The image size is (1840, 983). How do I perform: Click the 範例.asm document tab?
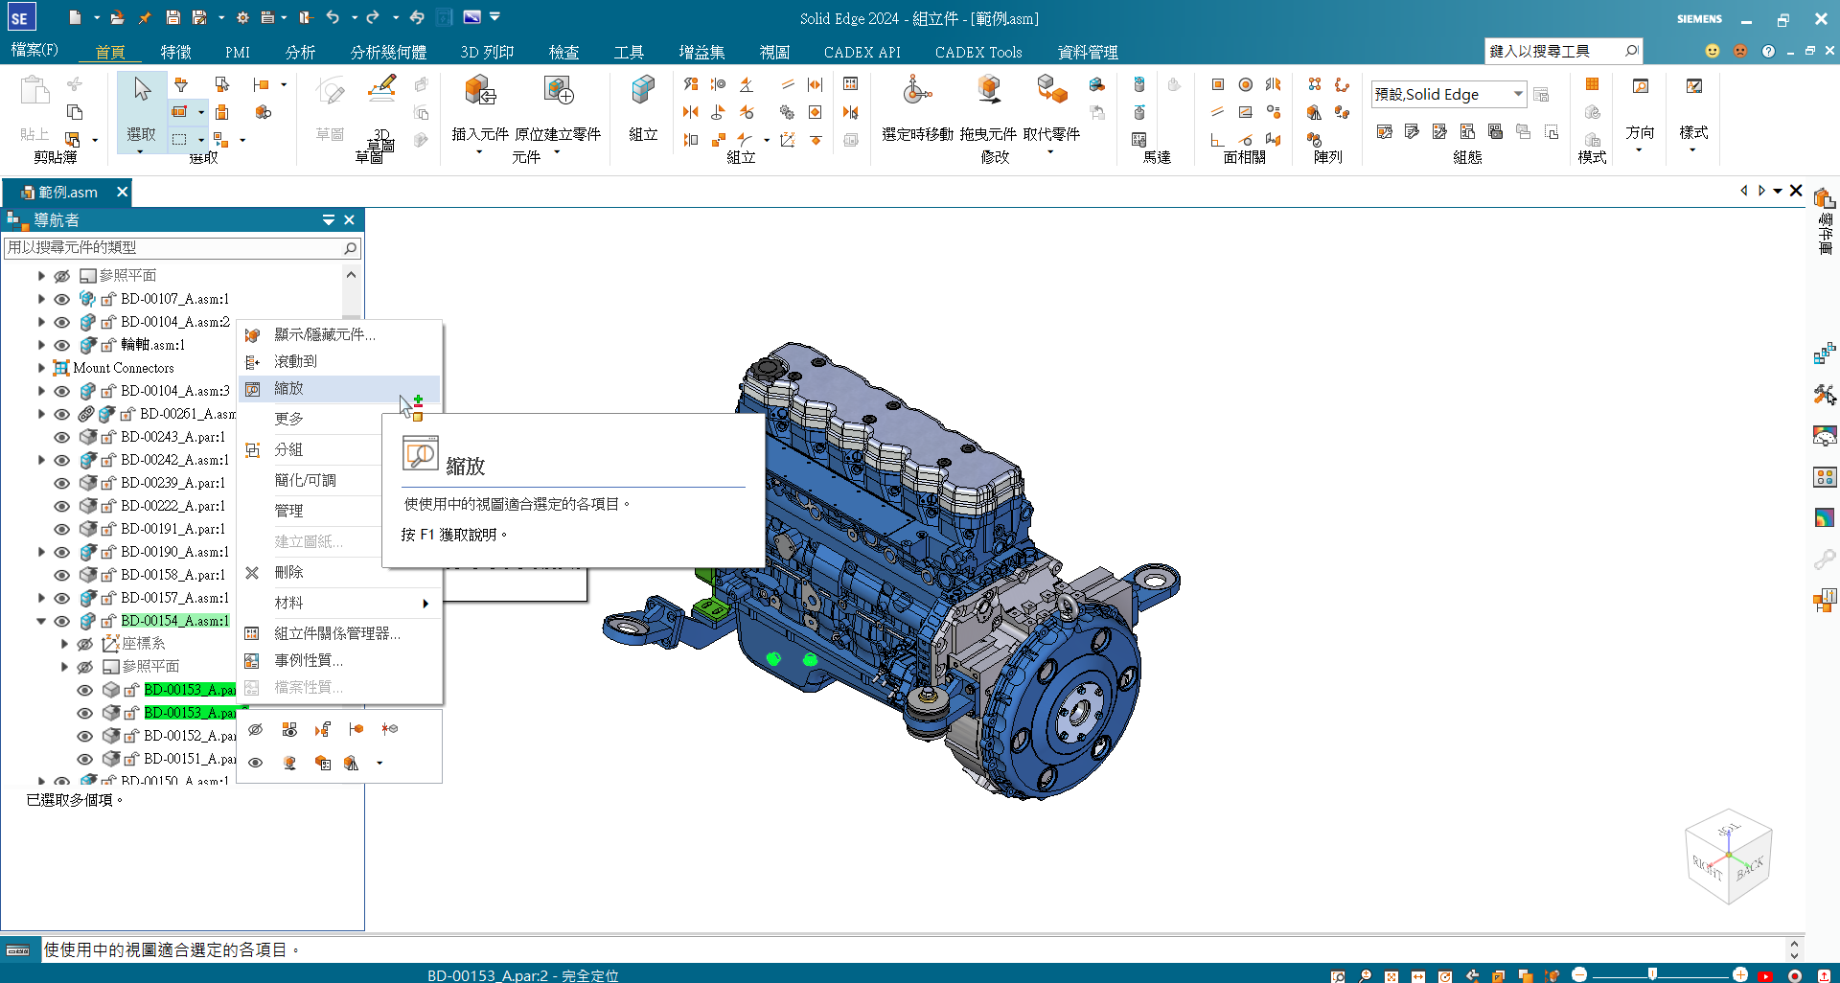[x=67, y=193]
